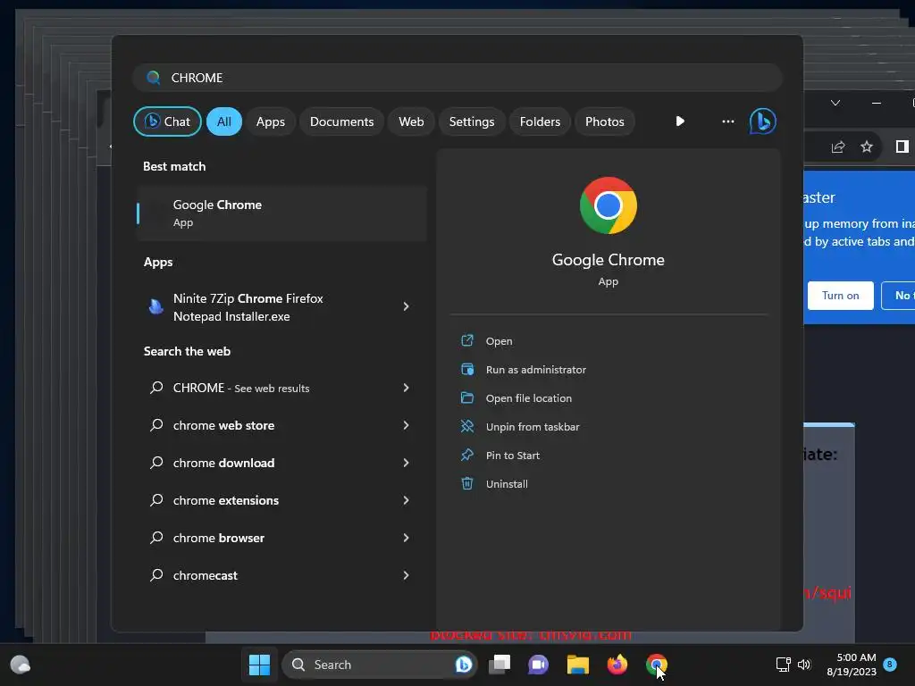The image size is (915, 686).
Task: Select the chrome browser web suggestion
Action: pos(281,537)
